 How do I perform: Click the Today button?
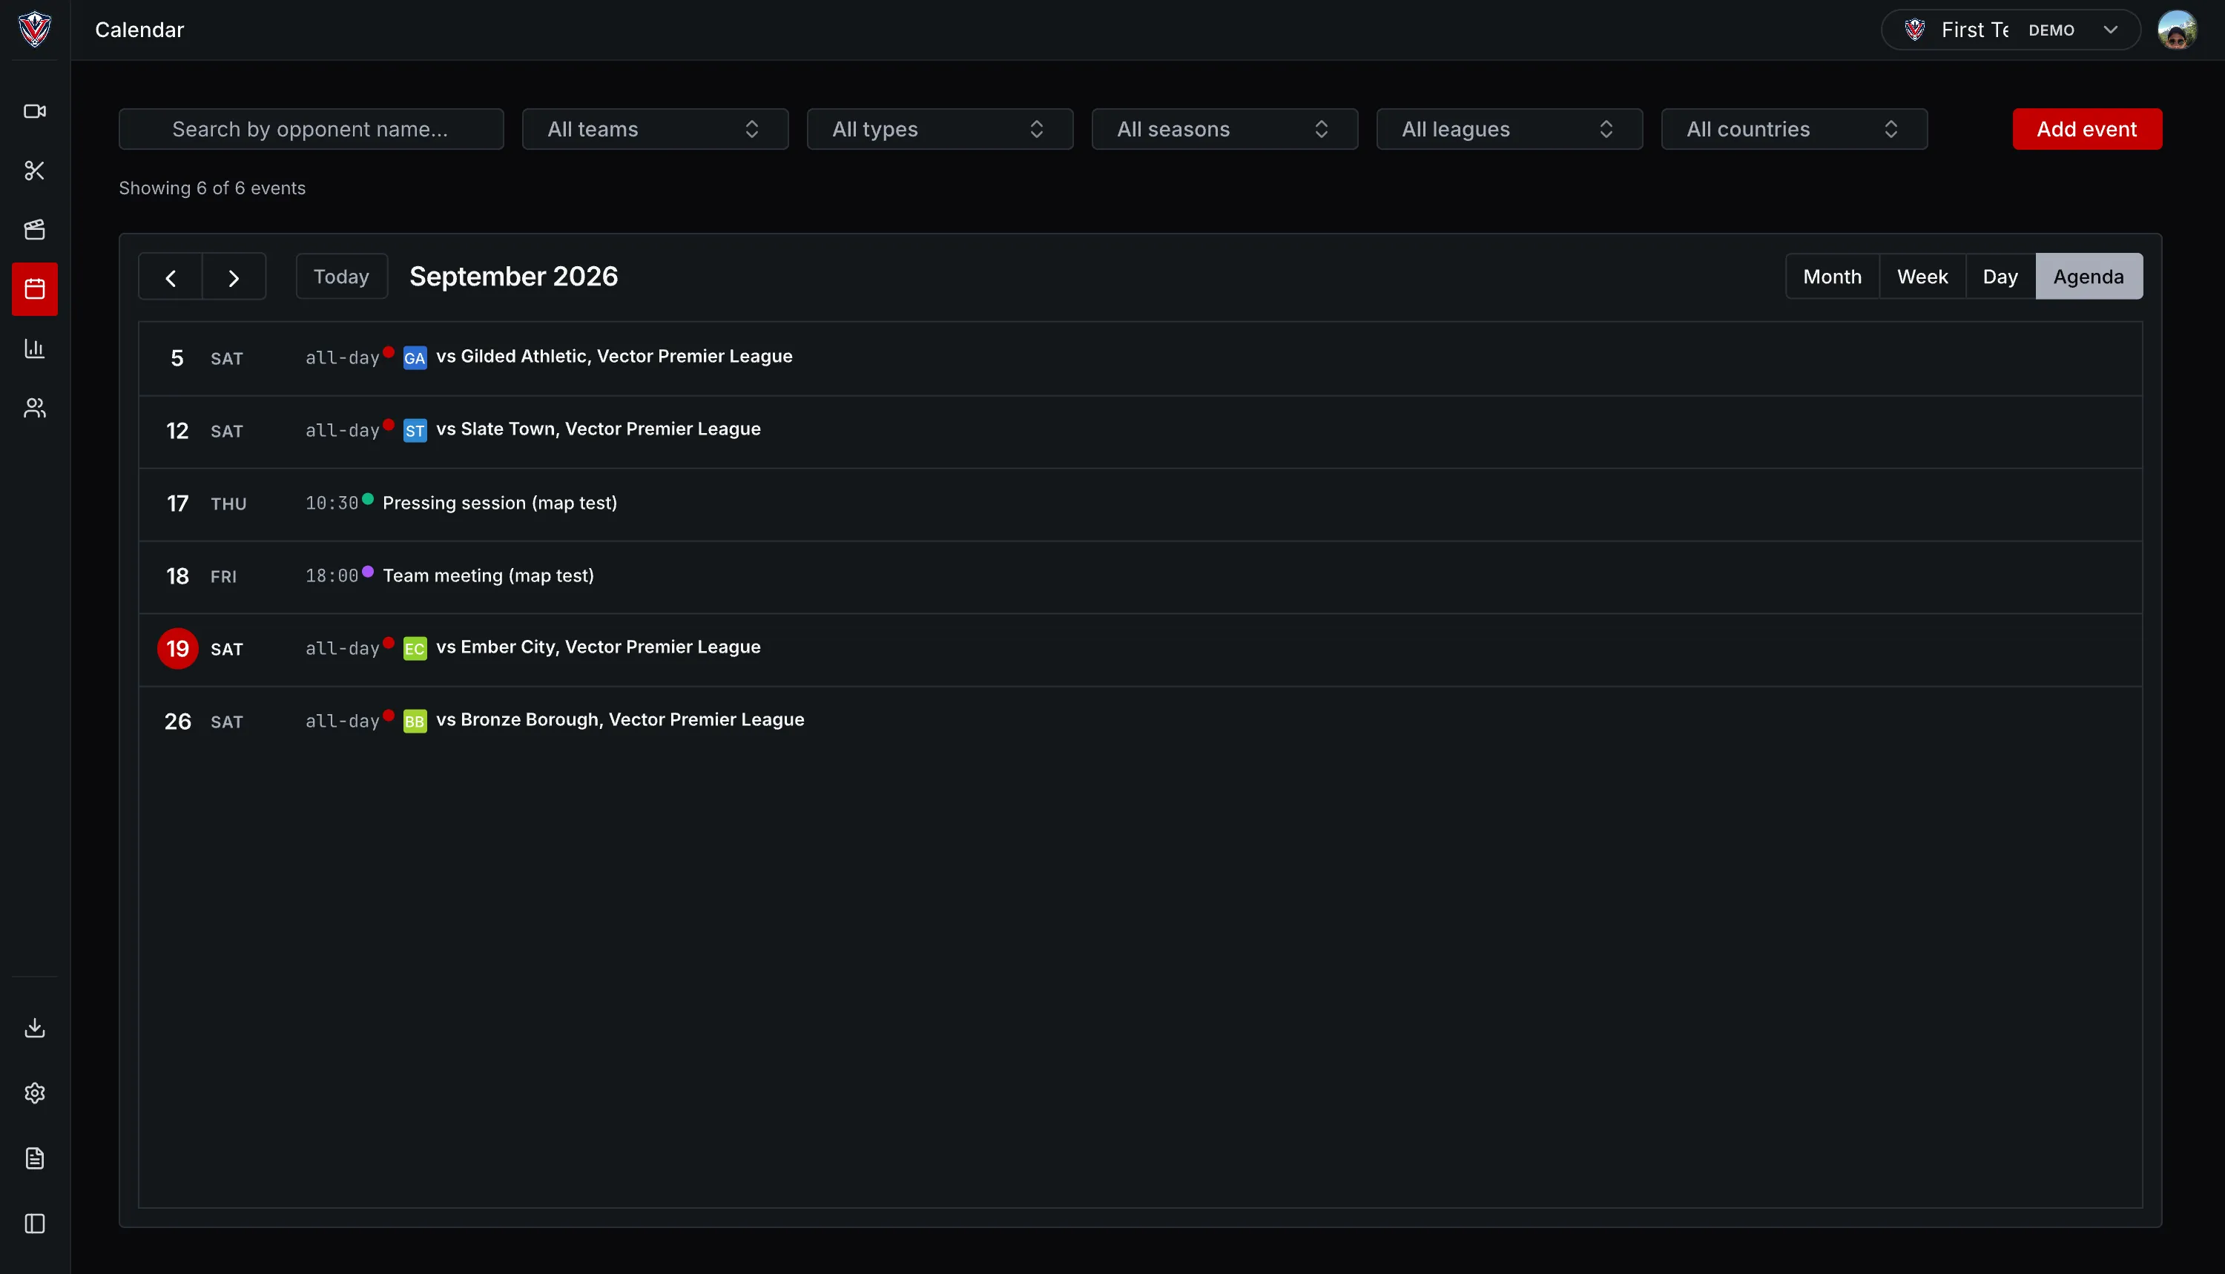[x=341, y=277]
